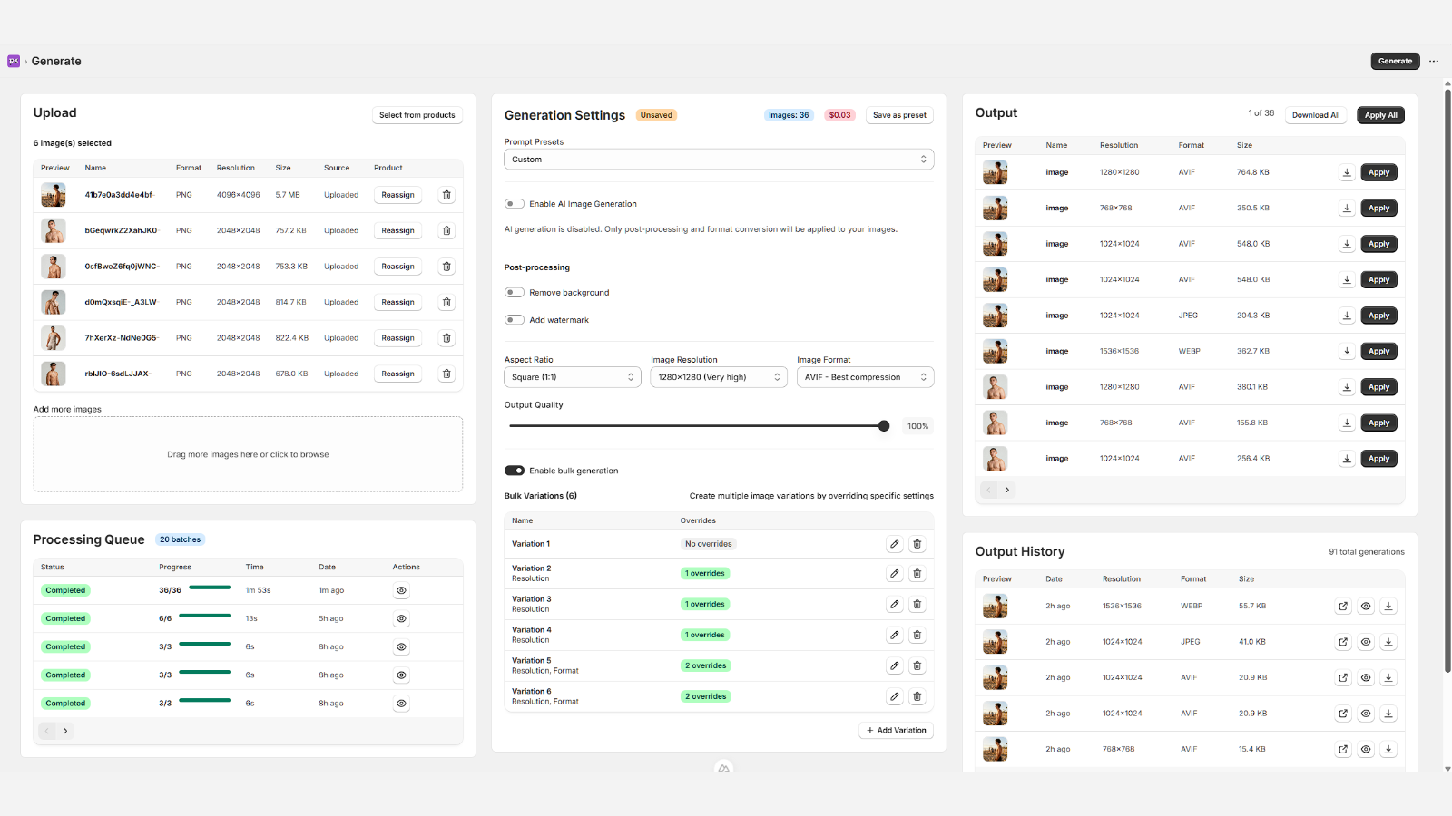The height and width of the screenshot is (816, 1452).
Task: Open the first Output History item in new window
Action: tap(1342, 606)
